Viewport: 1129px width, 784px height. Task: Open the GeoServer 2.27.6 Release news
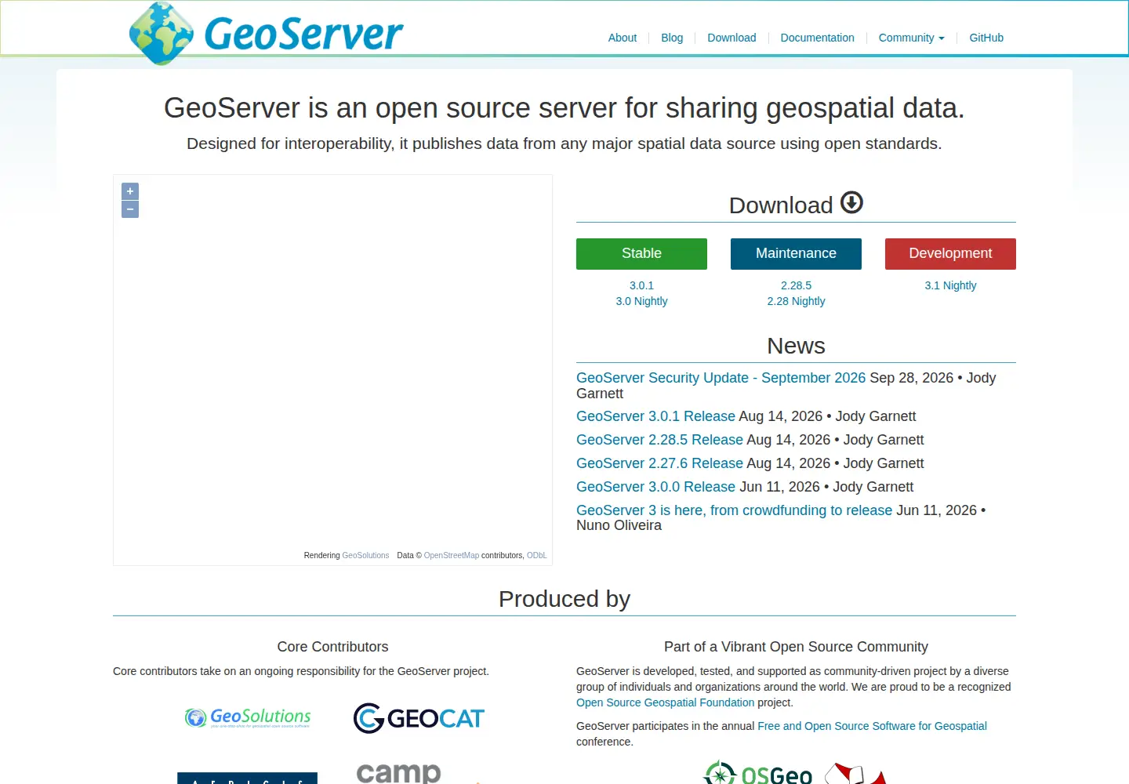pyautogui.click(x=659, y=463)
